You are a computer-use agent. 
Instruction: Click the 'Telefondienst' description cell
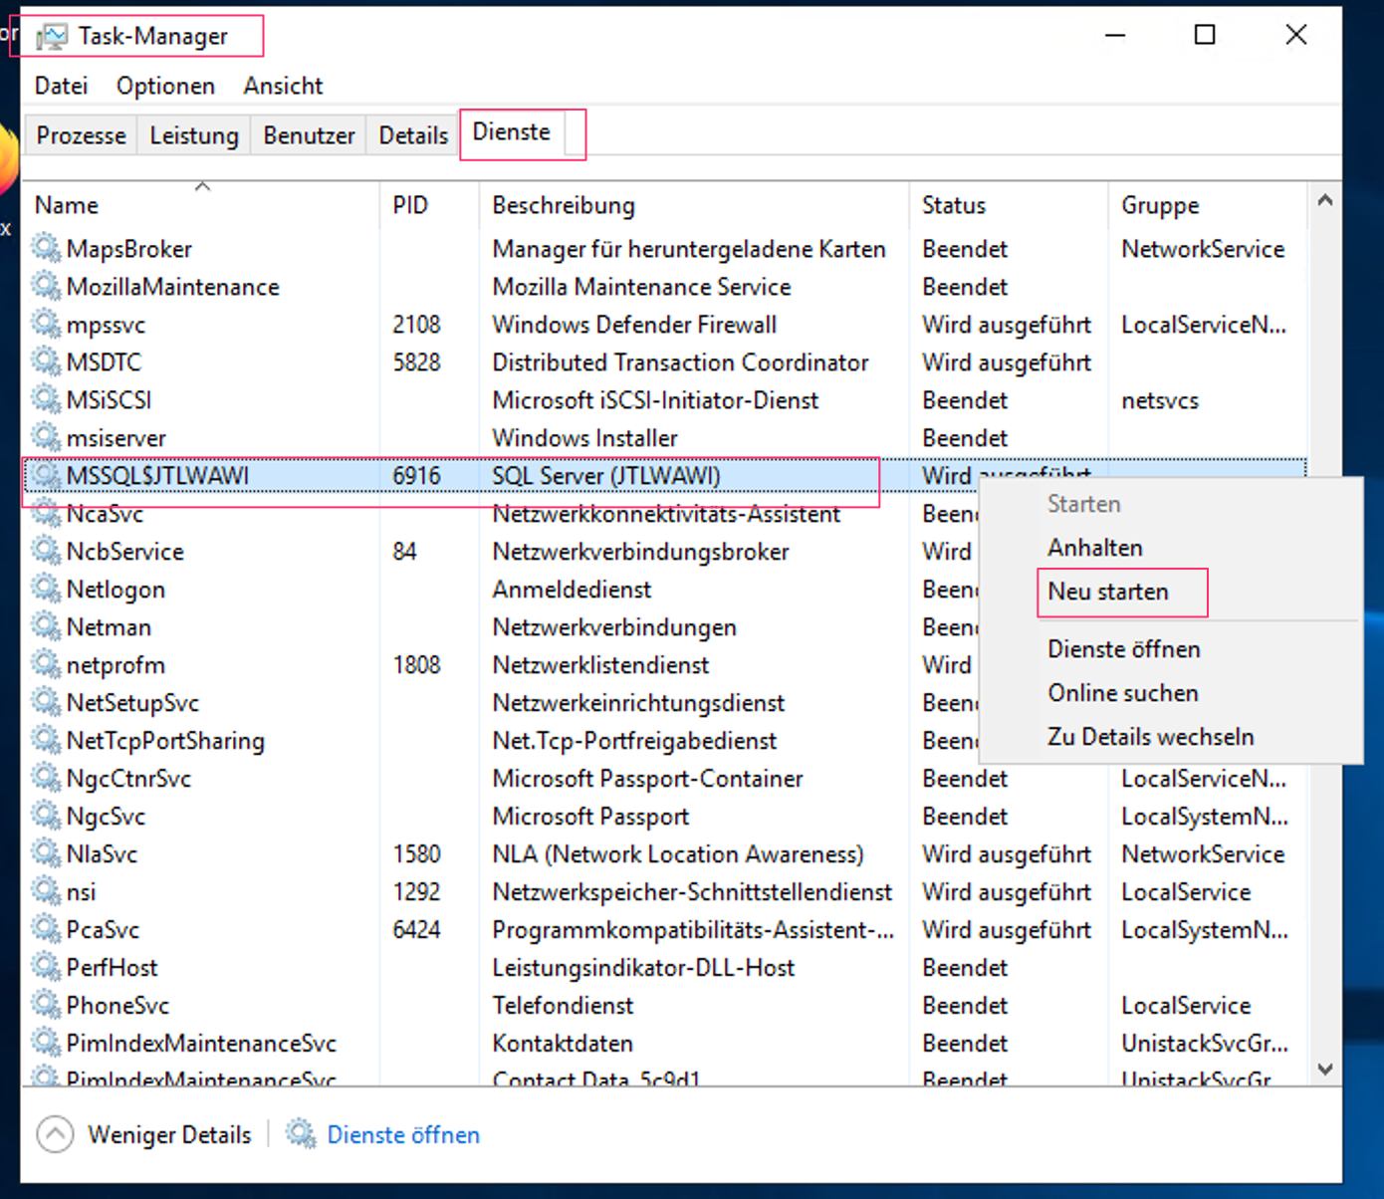563,1006
